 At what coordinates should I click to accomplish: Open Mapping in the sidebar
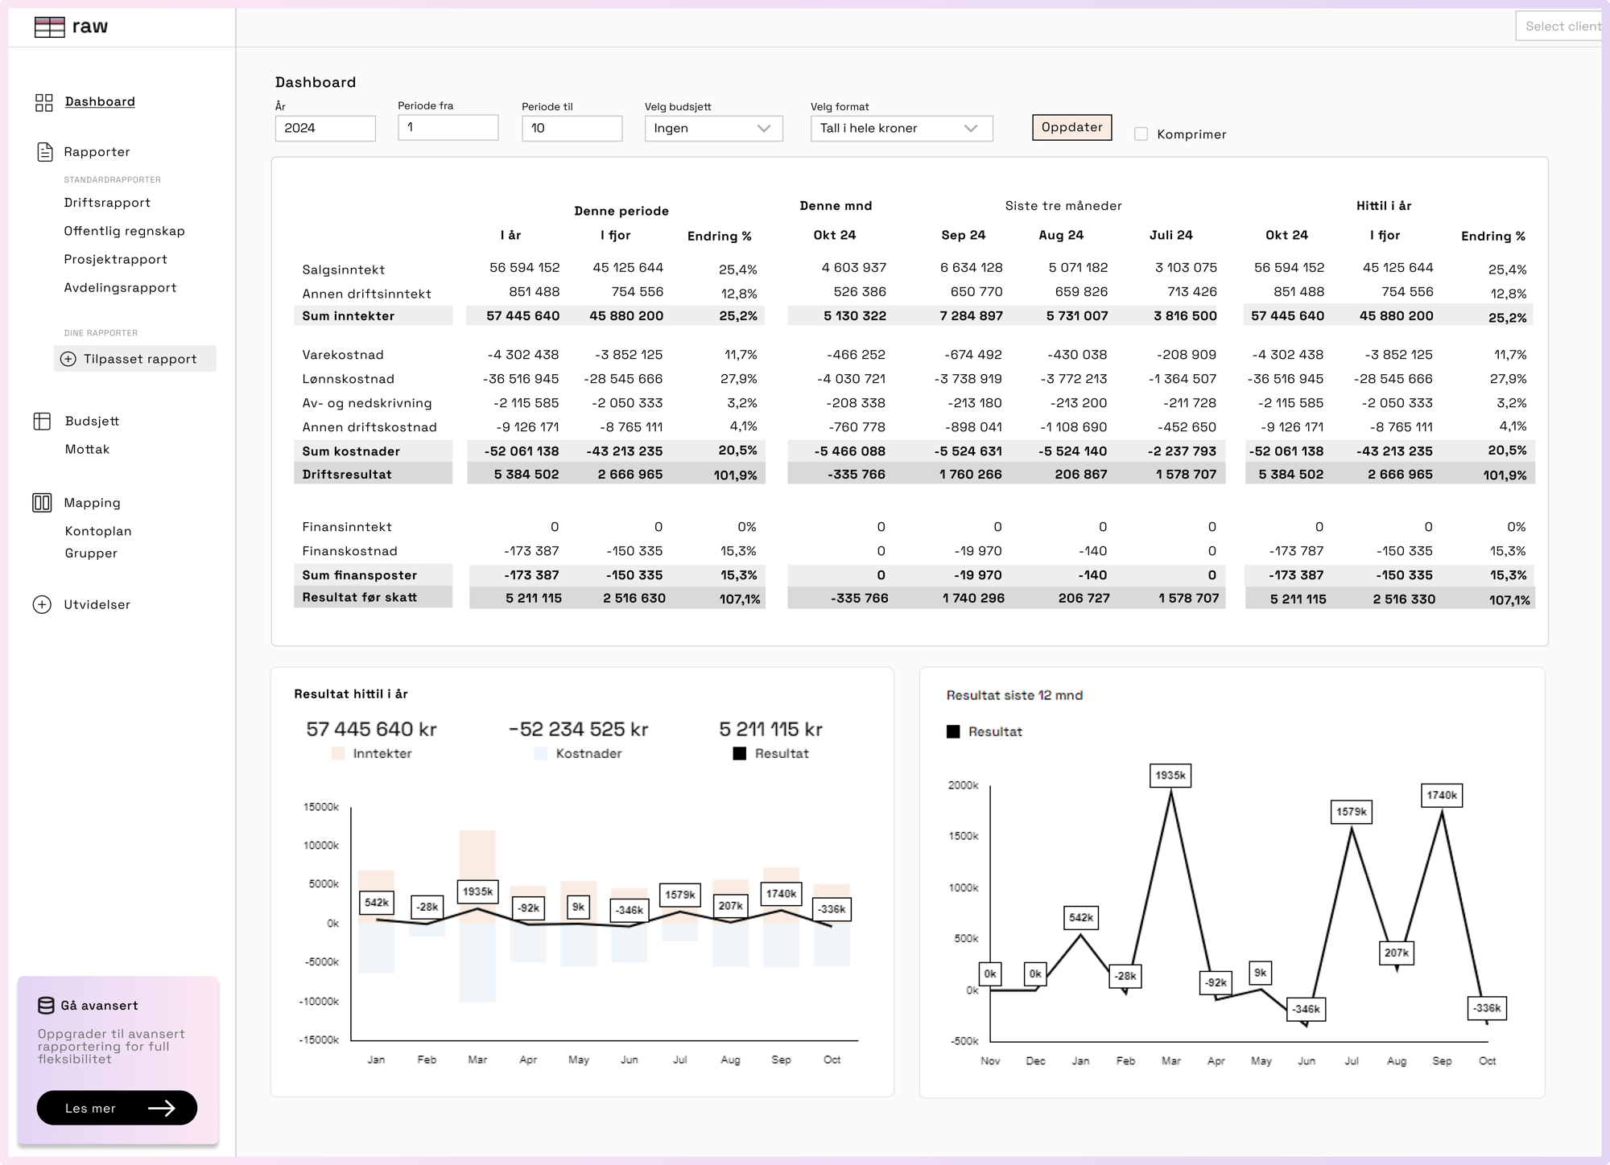tap(92, 503)
